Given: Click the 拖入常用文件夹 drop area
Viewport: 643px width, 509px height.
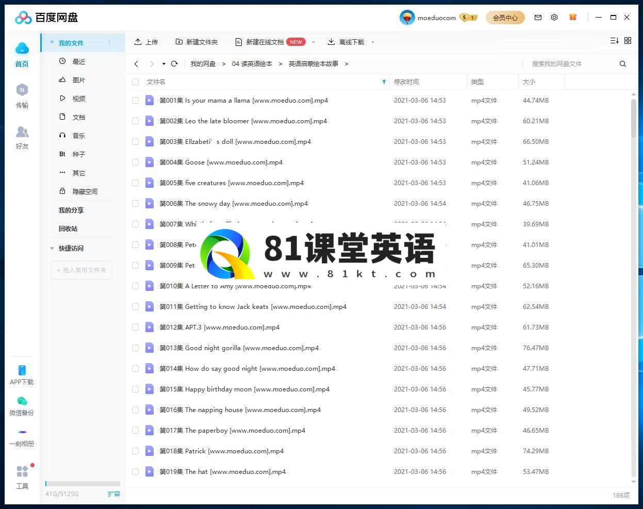Looking at the screenshot, I should 81,270.
